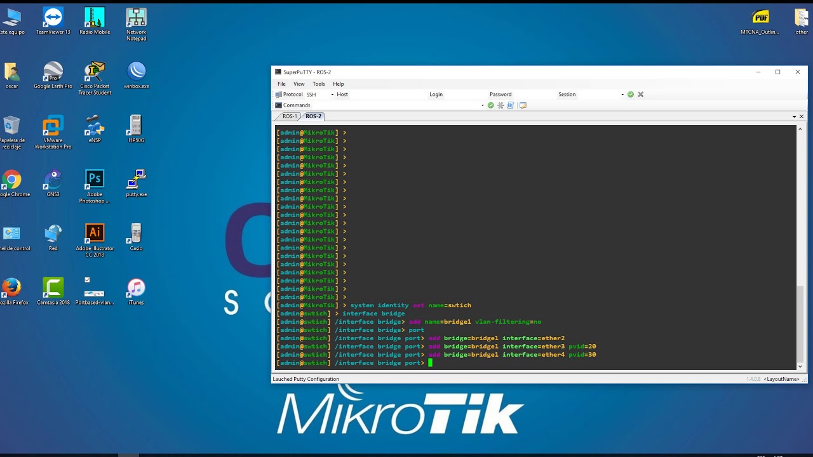Open the Red network desktop icon

pos(53,237)
